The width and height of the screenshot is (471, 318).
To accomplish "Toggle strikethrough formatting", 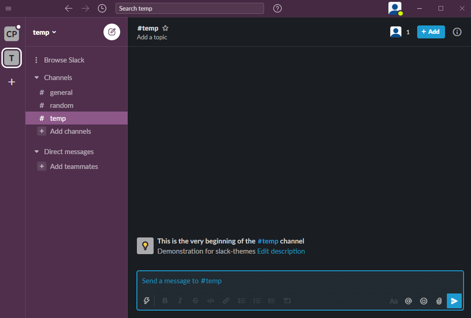I will [195, 300].
